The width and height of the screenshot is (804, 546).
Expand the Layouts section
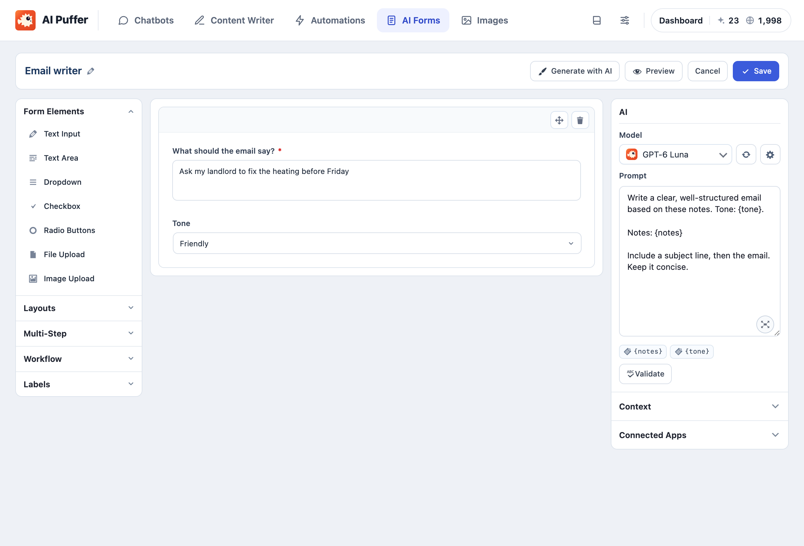(79, 308)
